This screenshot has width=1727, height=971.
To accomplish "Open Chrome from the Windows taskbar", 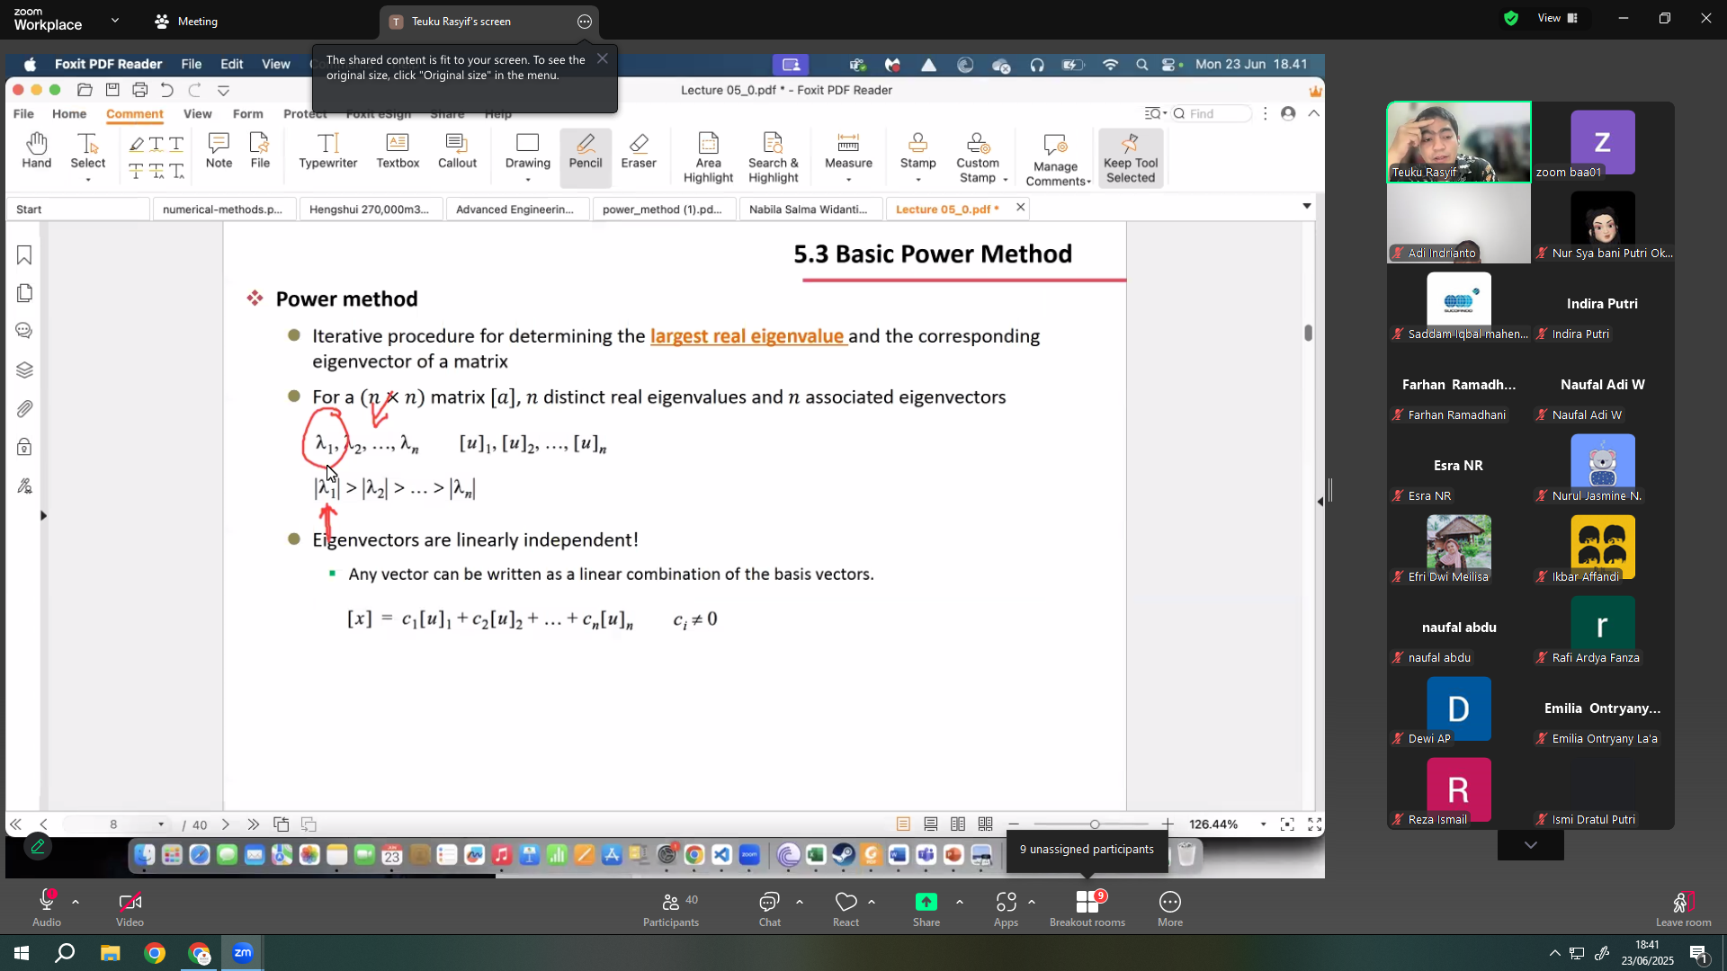I will (x=155, y=953).
